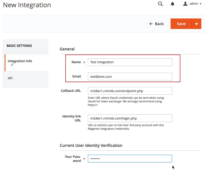Click the Back button
The image size is (207, 173).
157,24
